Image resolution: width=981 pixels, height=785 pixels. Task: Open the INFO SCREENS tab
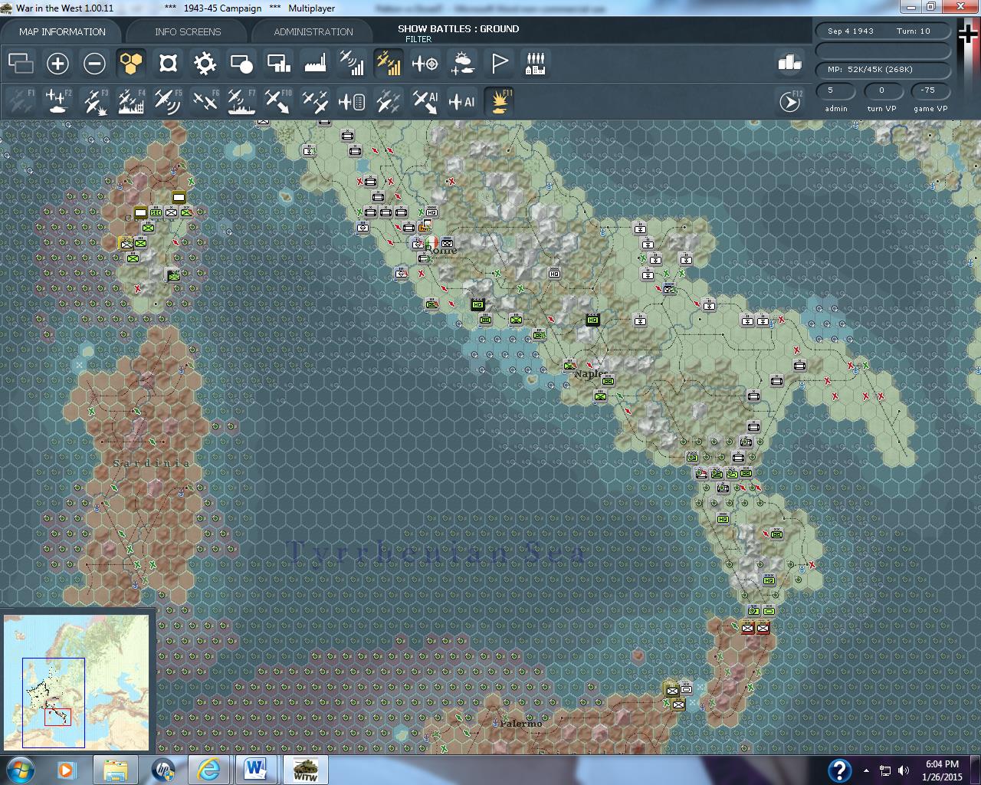click(x=188, y=31)
